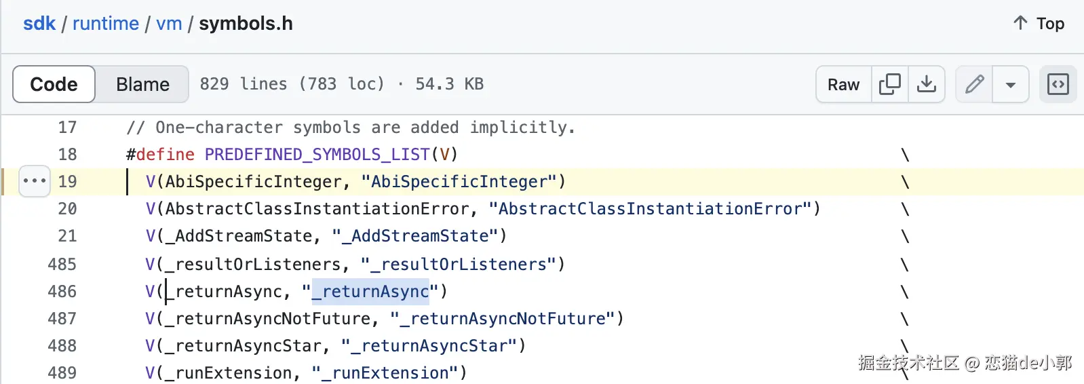1084x384 pixels.
Task: Edit this file with pencil icon
Action: point(974,84)
